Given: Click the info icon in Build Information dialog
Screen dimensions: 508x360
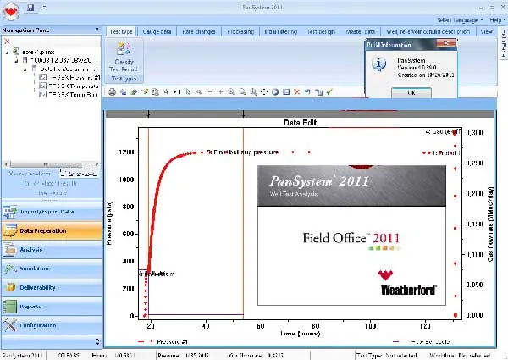Looking at the screenshot, I should tap(378, 64).
